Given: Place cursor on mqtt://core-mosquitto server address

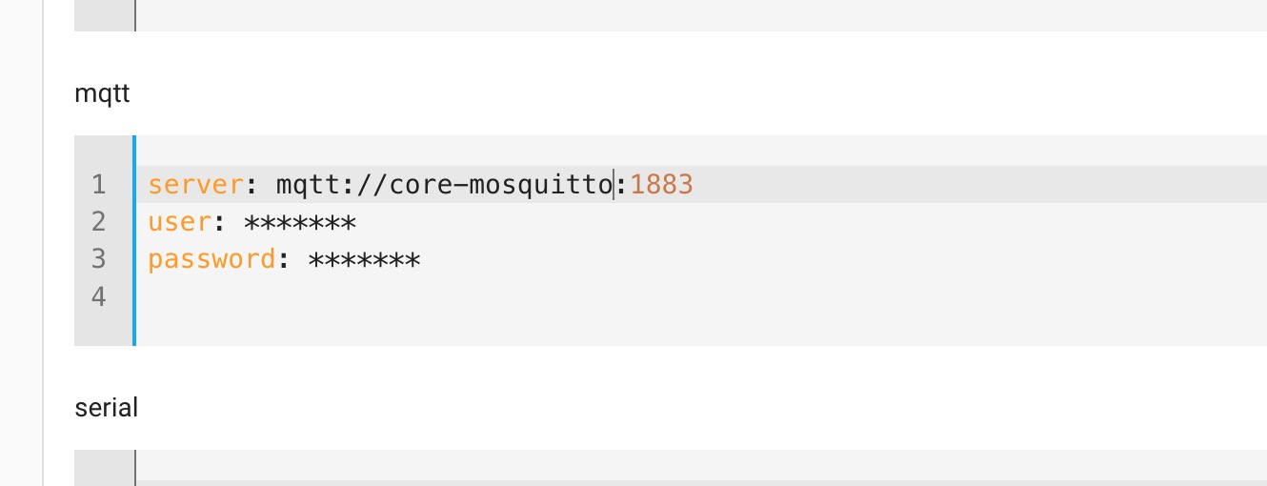Looking at the screenshot, I should (444, 184).
